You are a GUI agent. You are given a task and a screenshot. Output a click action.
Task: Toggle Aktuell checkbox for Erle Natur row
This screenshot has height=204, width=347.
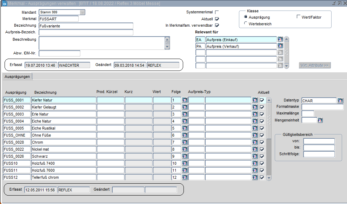[x=262, y=114]
